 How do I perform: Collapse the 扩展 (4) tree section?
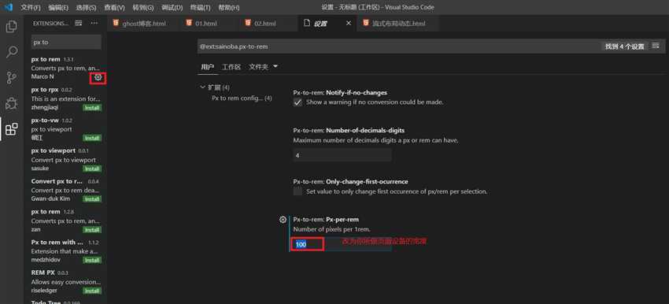(202, 87)
